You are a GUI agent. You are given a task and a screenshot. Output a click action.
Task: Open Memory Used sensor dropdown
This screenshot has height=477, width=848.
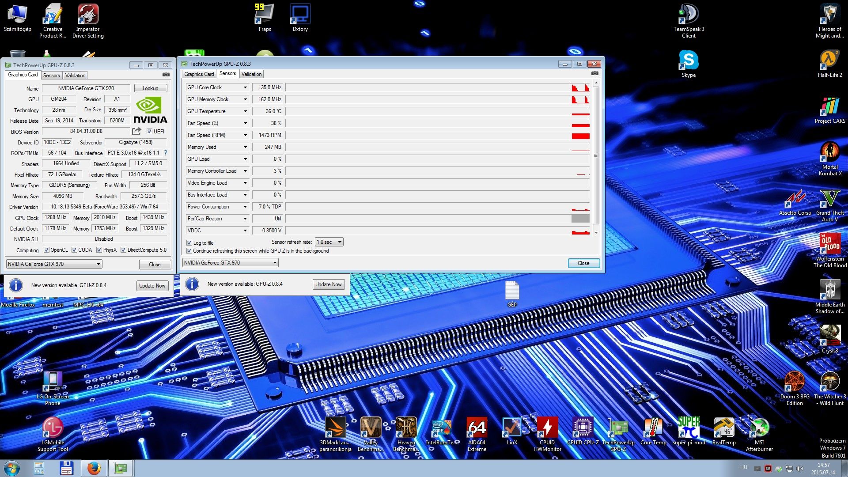point(245,147)
